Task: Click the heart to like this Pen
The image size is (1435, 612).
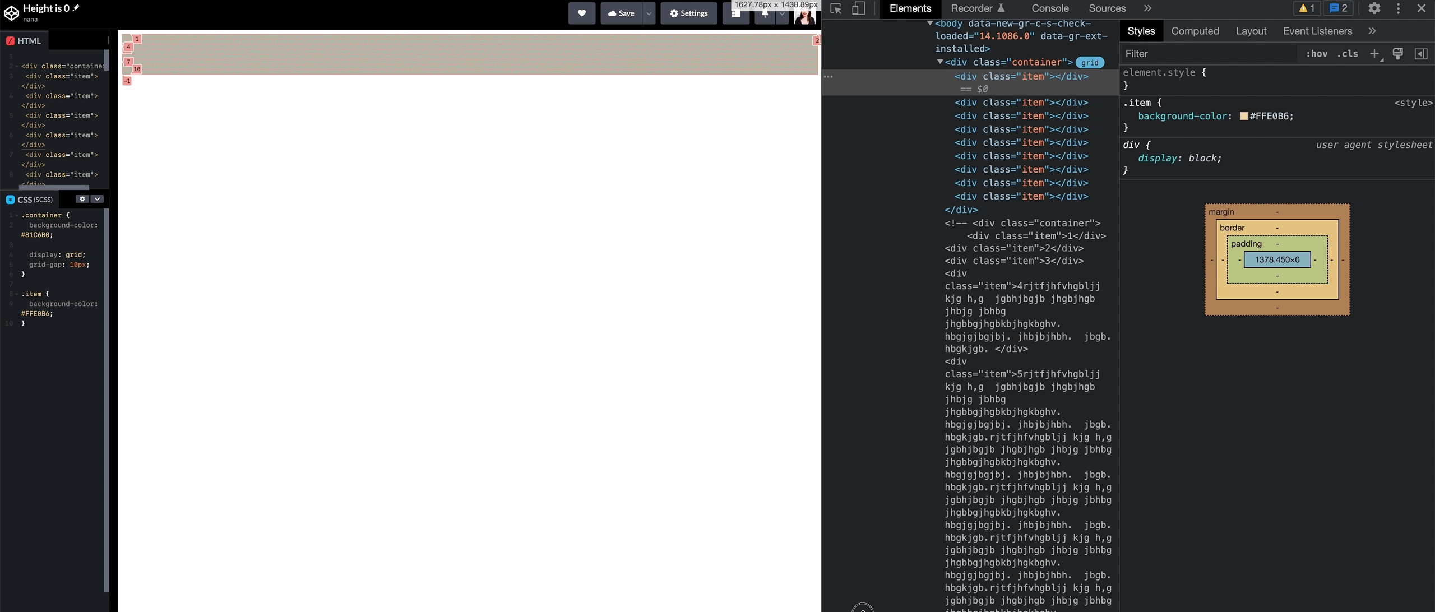Action: [582, 13]
